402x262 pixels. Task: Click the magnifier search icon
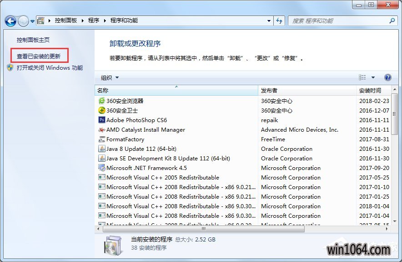pos(392,21)
